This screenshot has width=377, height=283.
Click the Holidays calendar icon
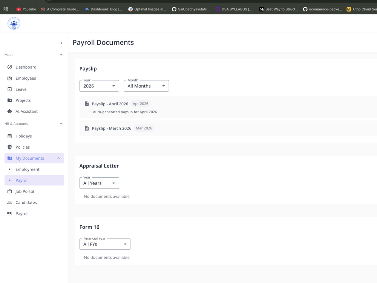click(10, 136)
